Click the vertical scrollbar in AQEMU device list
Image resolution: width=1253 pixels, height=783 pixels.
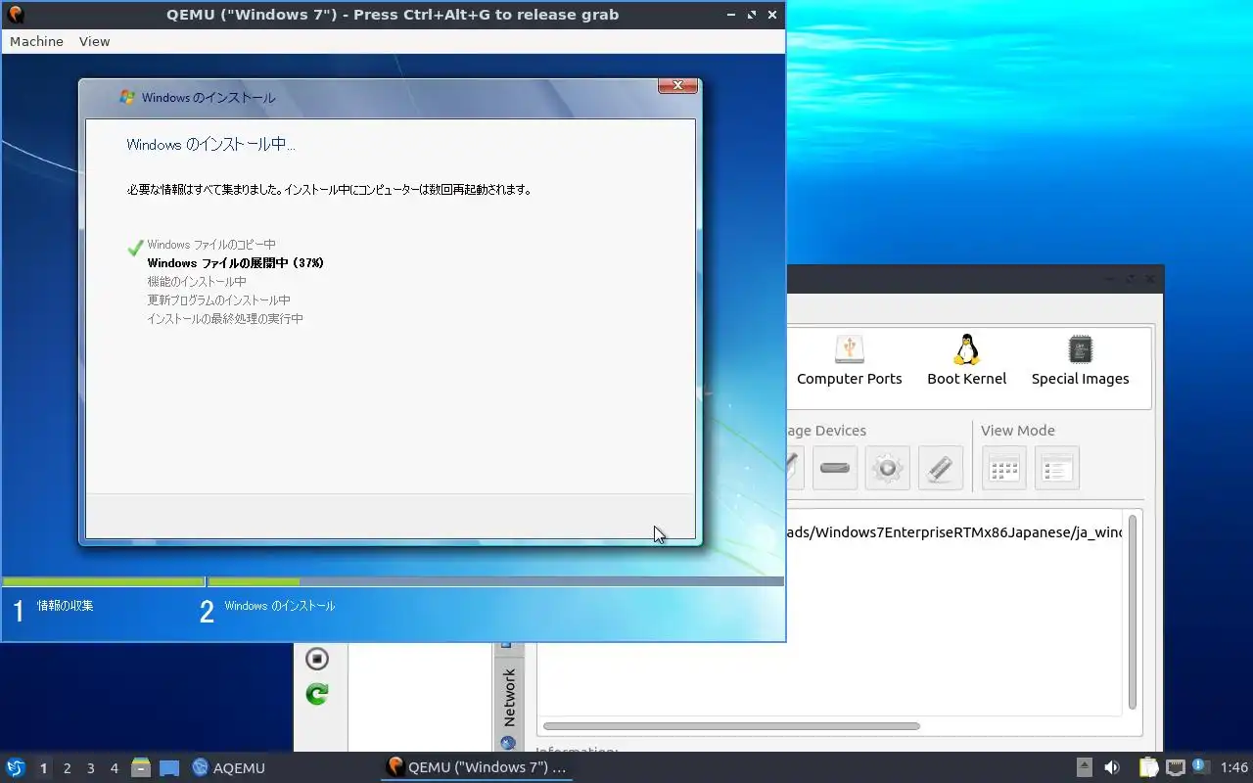pos(1133,612)
